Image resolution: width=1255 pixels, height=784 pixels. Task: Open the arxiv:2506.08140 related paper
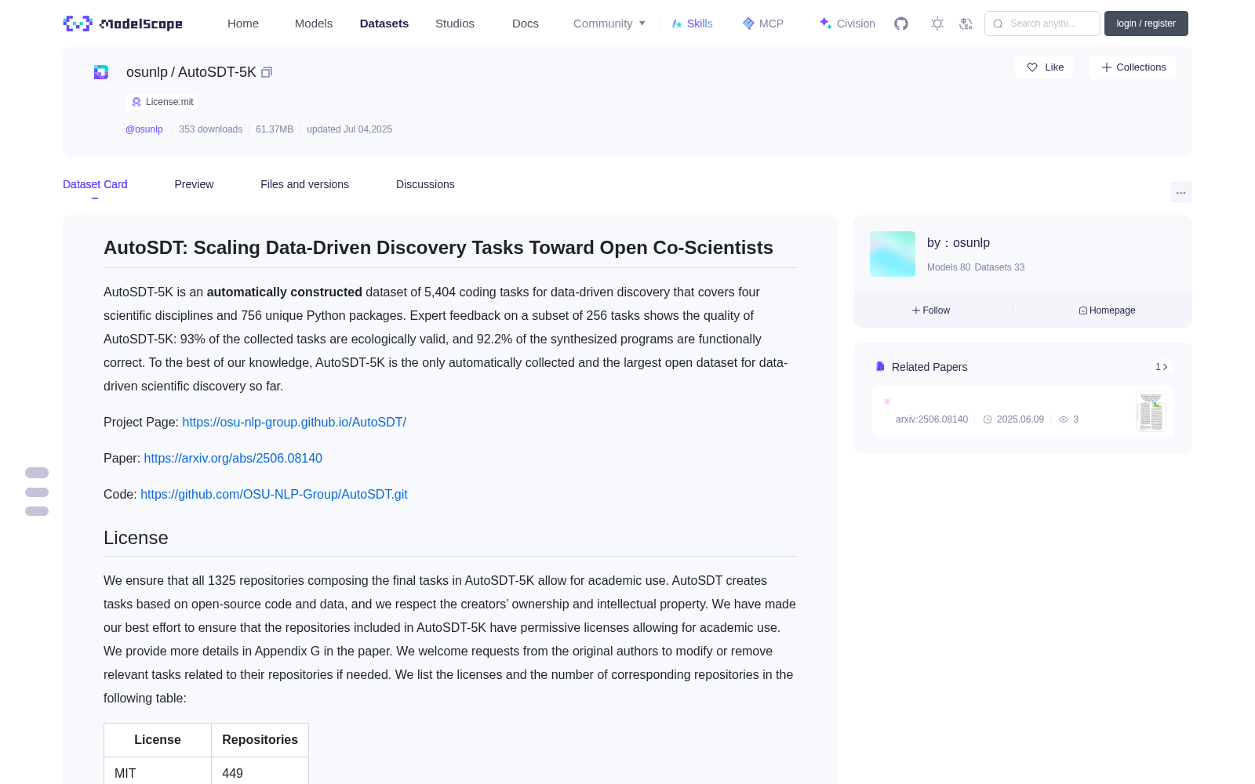pos(932,419)
